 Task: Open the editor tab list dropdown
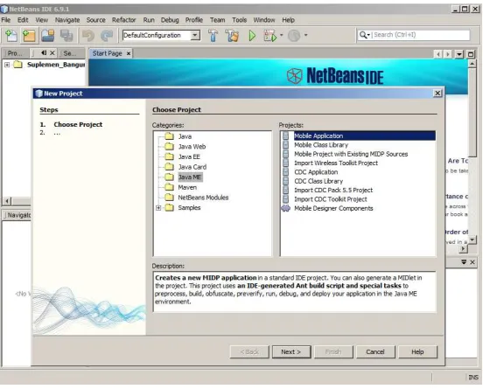[x=459, y=54]
